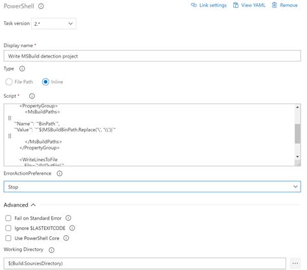Click info icon for Ignore $LASTEXITCODE
Viewport: 307px width, 270px height.
[x=72, y=228]
